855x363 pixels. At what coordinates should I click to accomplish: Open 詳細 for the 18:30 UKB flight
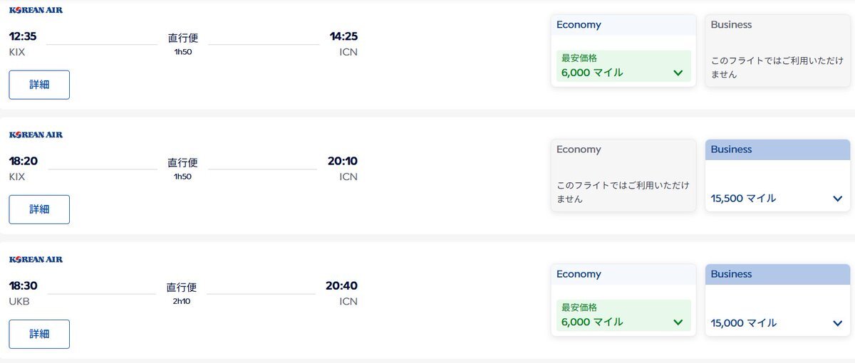39,334
